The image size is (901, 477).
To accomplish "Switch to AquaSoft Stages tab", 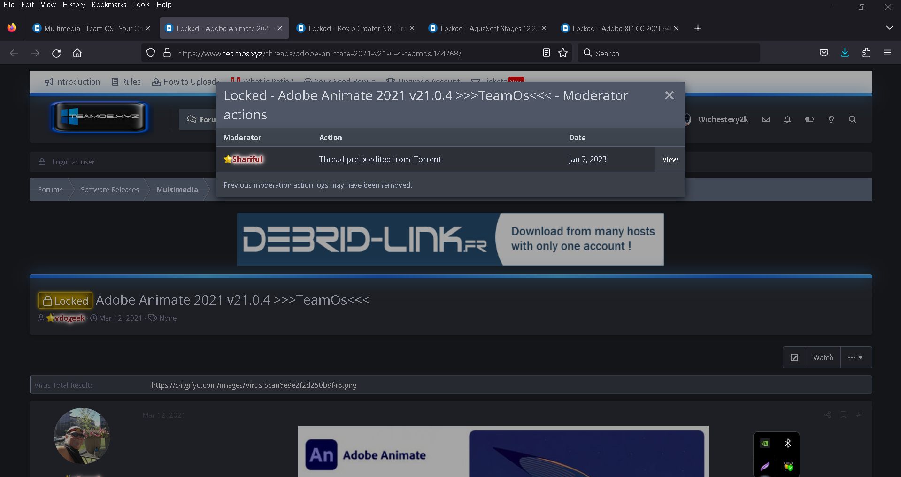I will coord(488,28).
